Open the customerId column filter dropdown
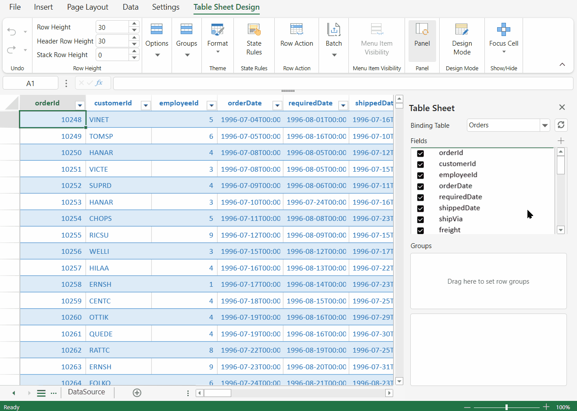 click(x=146, y=105)
